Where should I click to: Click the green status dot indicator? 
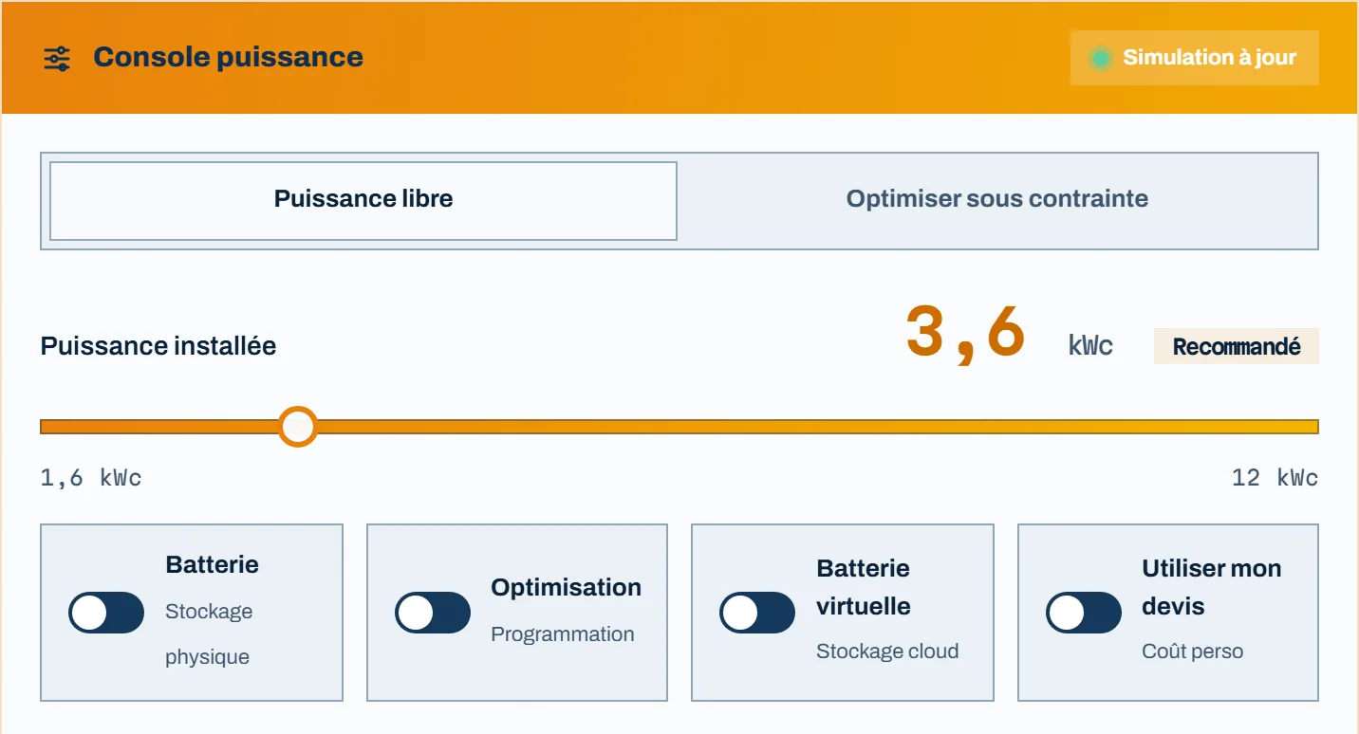1101,59
